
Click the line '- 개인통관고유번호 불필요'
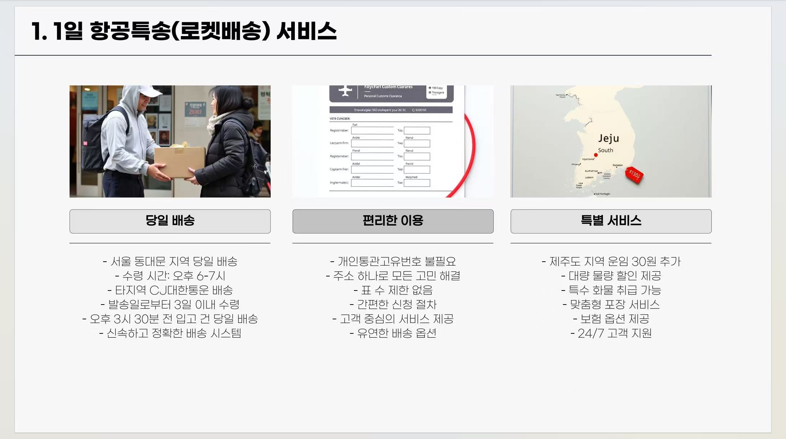(x=393, y=261)
